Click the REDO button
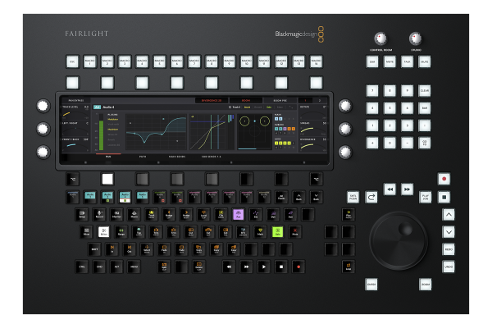Image resolution: width=492 pixels, height=328 pixels. [449, 249]
